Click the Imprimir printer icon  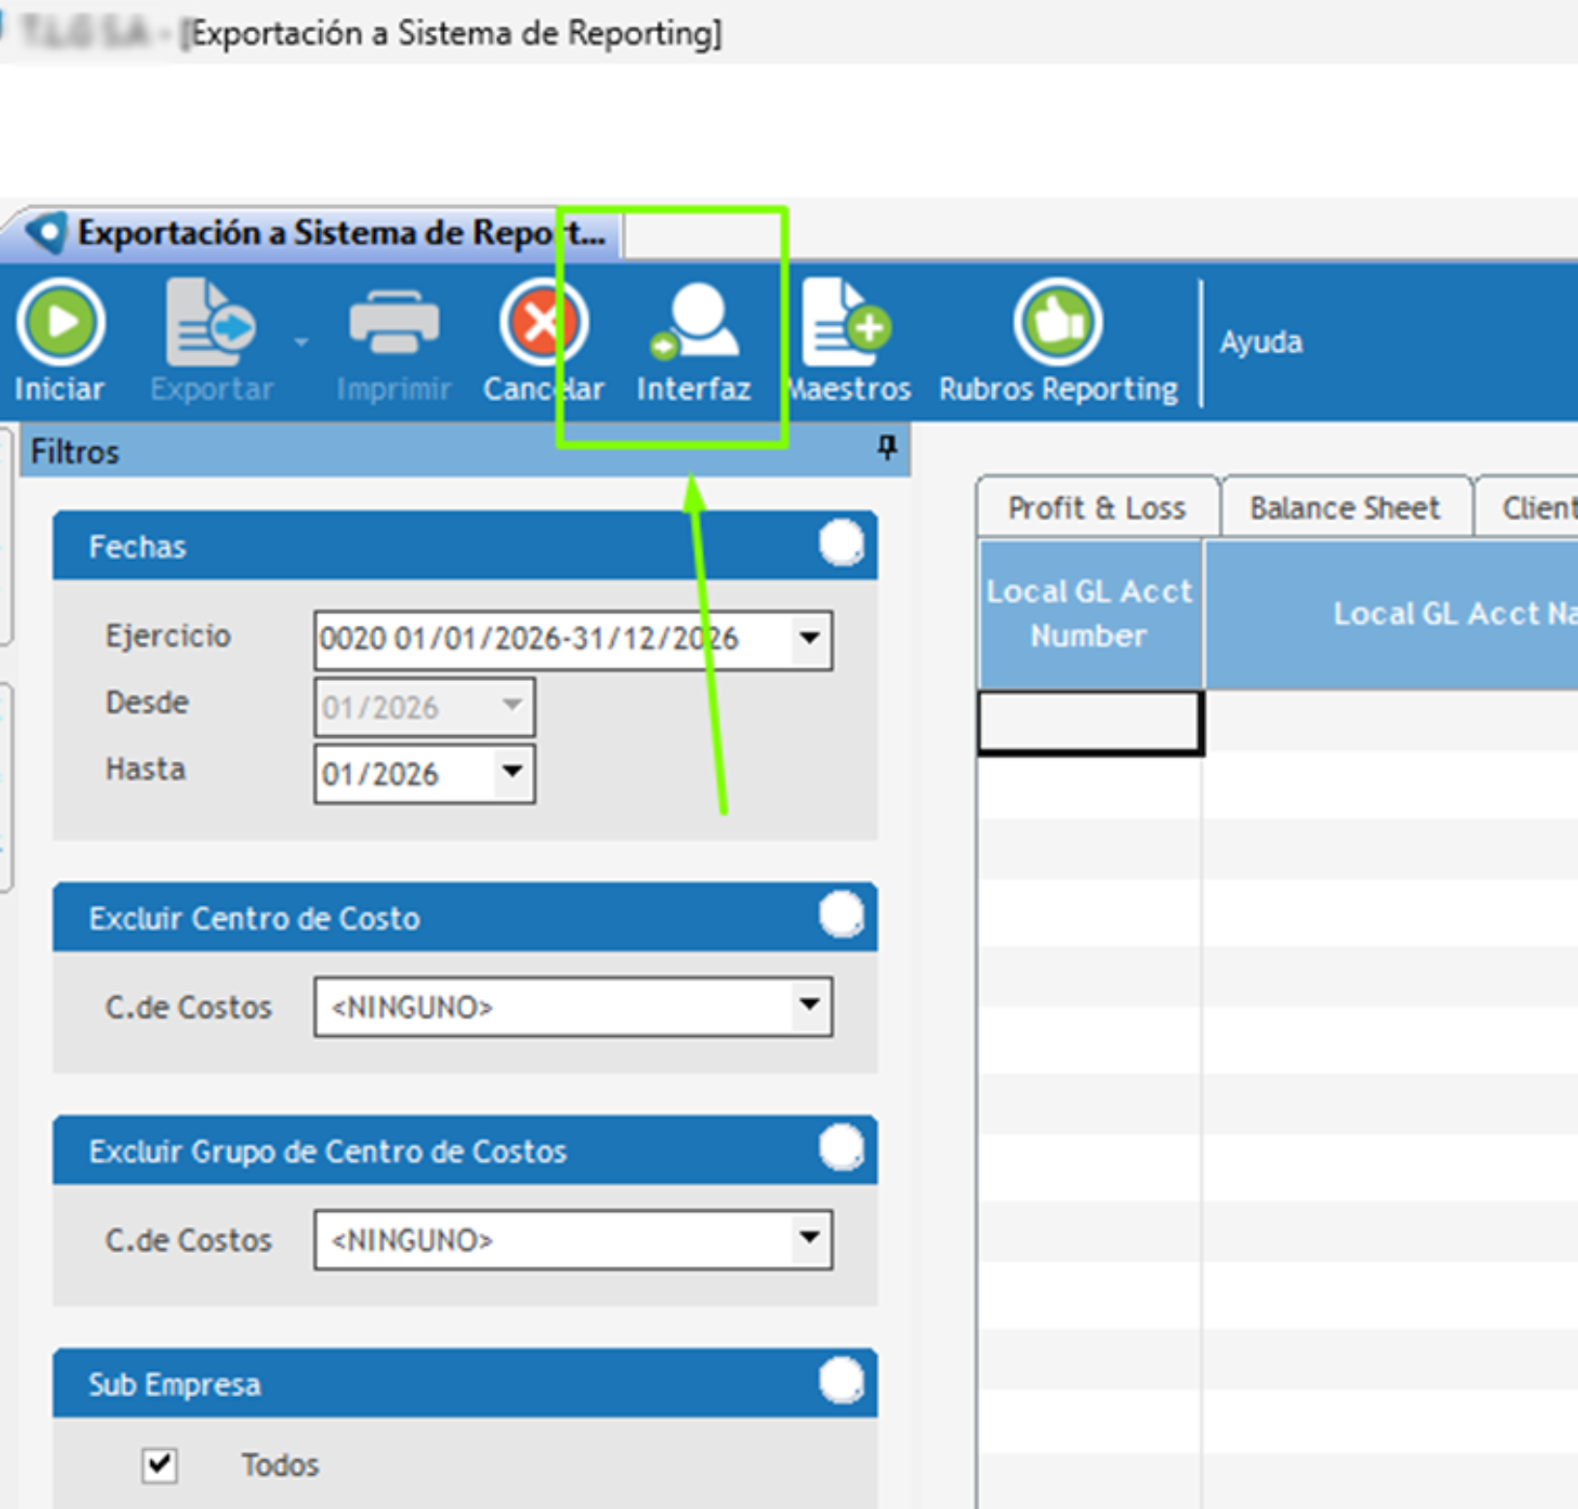(x=394, y=322)
